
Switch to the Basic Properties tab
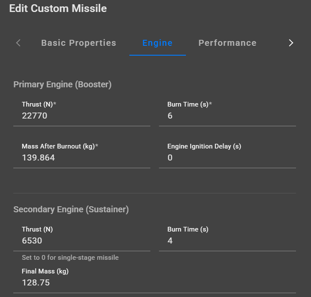coord(78,43)
